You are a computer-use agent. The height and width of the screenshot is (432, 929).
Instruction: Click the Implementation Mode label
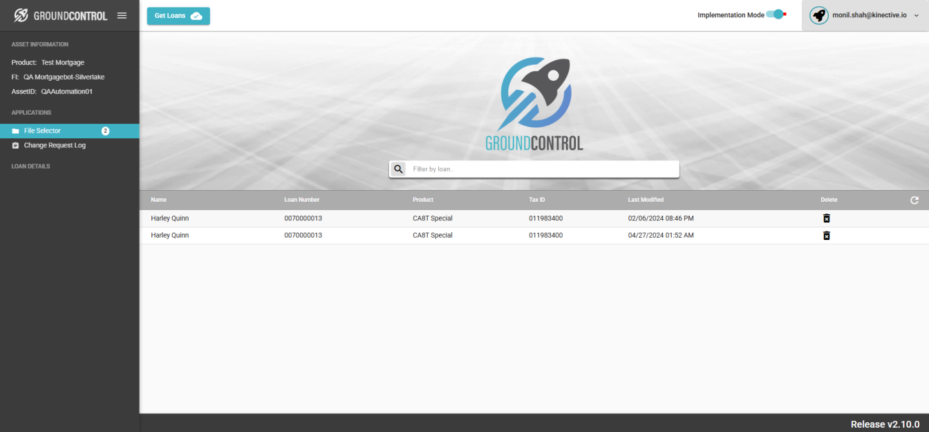(731, 15)
